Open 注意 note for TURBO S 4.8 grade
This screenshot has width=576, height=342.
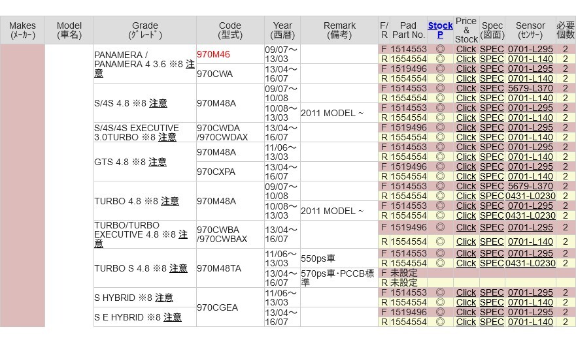(178, 268)
